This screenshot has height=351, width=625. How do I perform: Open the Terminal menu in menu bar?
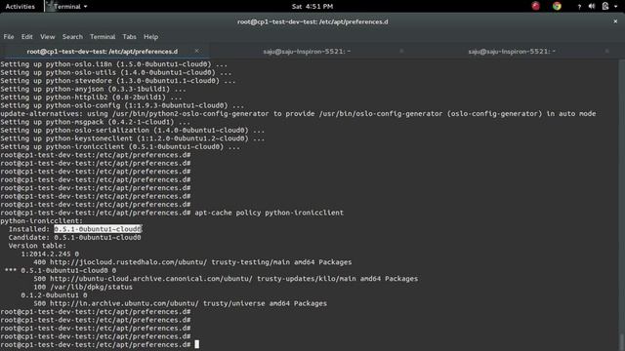coord(103,37)
